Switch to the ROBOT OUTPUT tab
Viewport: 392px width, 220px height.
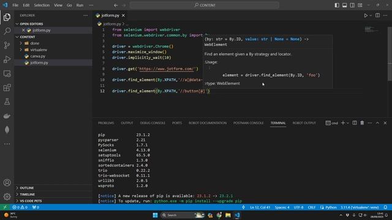304,123
